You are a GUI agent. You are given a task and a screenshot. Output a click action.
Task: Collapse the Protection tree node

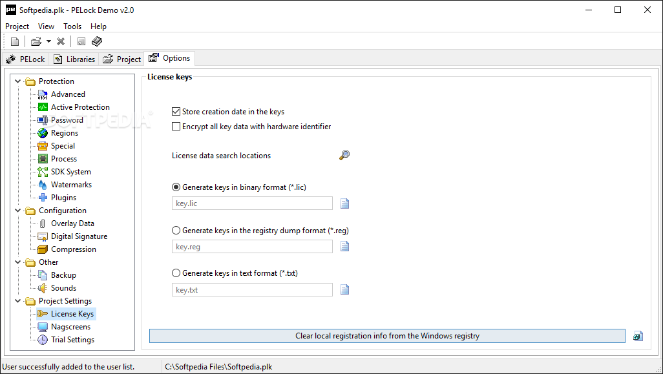click(17, 81)
